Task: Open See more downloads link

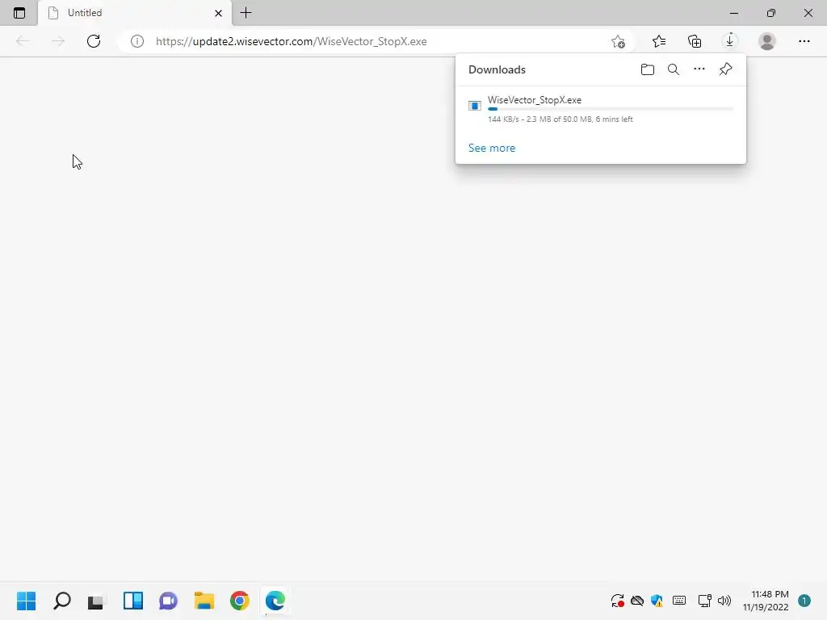Action: (x=492, y=149)
